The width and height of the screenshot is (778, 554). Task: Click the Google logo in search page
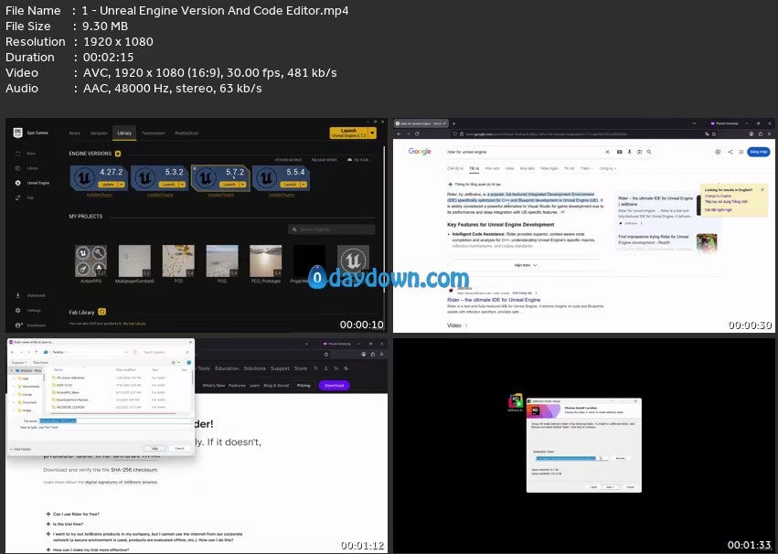pos(420,151)
